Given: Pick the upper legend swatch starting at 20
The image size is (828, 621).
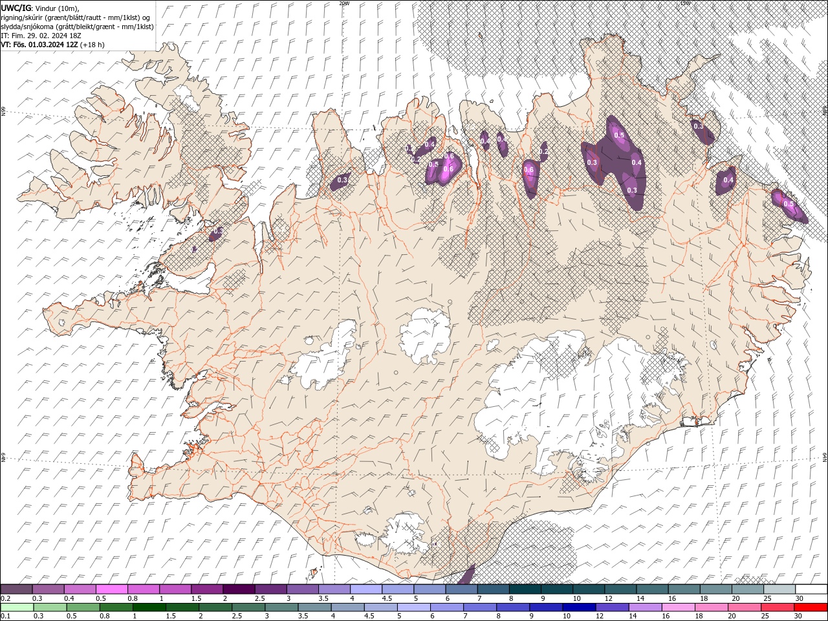Looking at the screenshot, I should (746, 589).
